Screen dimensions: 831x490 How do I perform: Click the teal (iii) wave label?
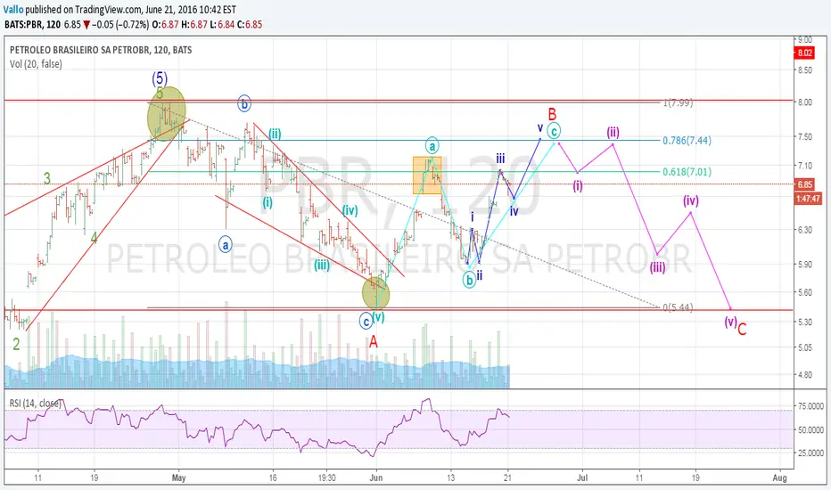(x=322, y=265)
